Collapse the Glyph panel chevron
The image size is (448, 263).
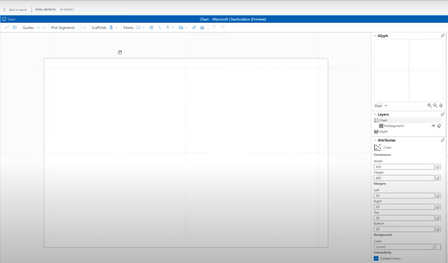tap(375, 36)
